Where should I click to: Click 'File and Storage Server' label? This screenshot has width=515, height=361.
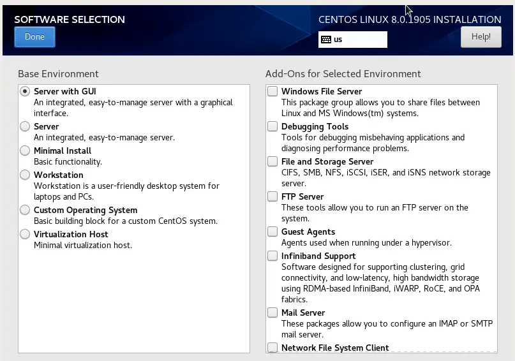(x=327, y=162)
